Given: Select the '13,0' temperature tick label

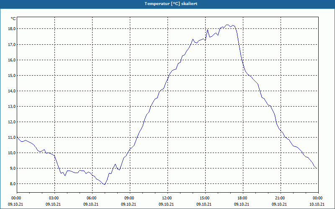Looking at the screenshot, I should (x=12, y=107).
